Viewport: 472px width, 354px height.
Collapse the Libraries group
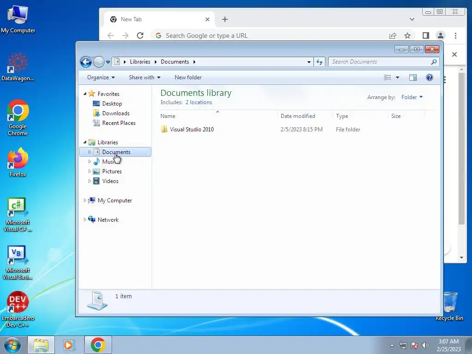click(85, 142)
